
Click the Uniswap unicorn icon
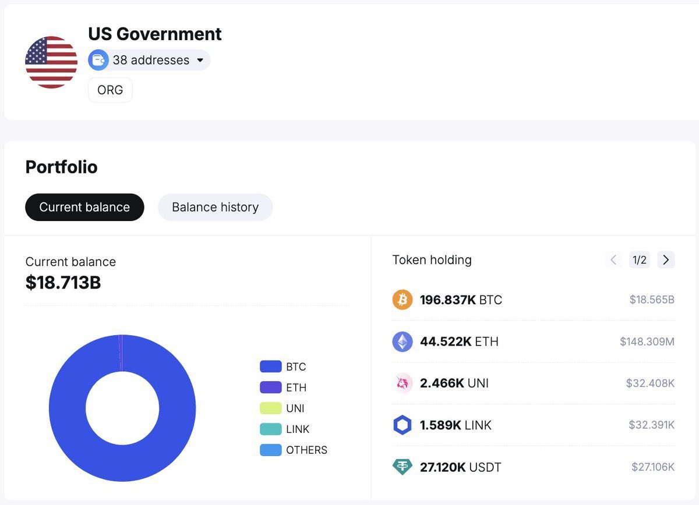[403, 383]
